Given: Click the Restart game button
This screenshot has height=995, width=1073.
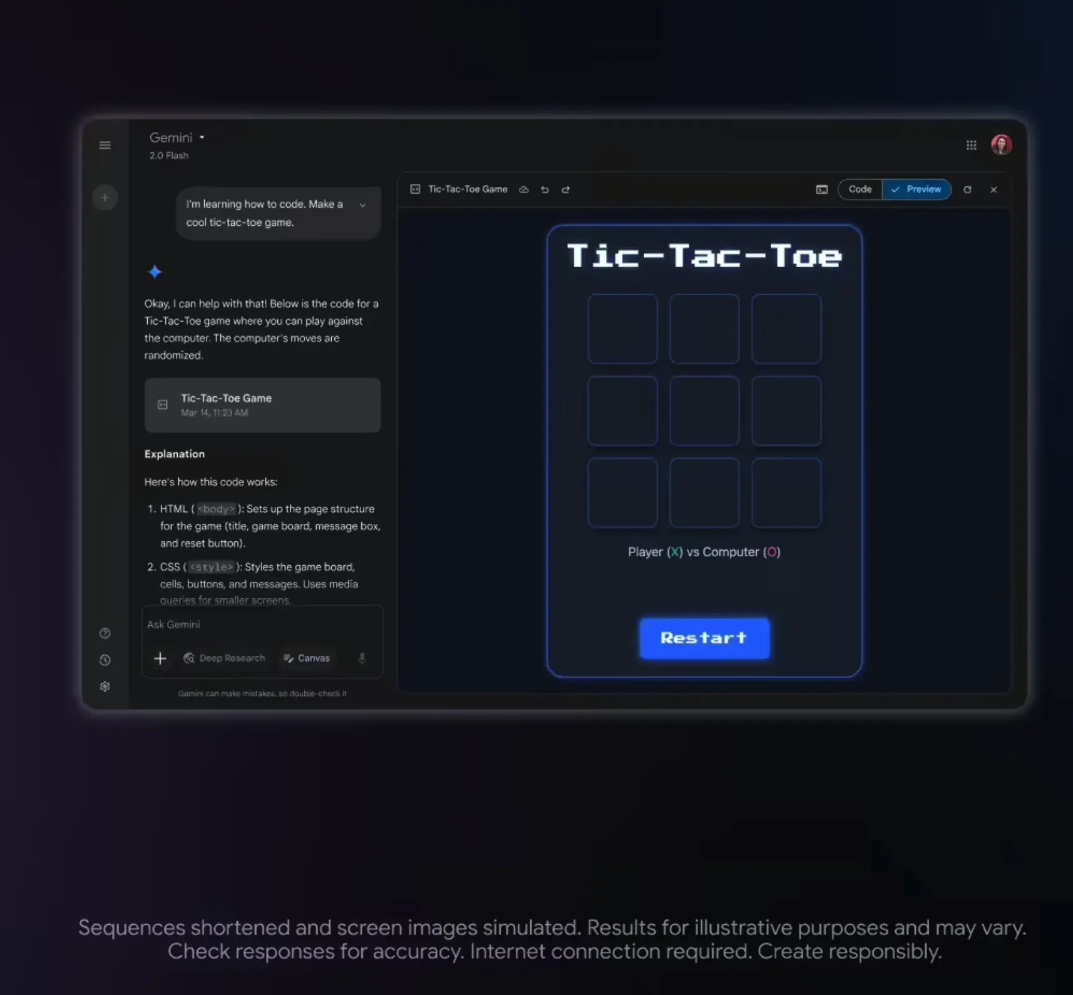Looking at the screenshot, I should pyautogui.click(x=704, y=638).
